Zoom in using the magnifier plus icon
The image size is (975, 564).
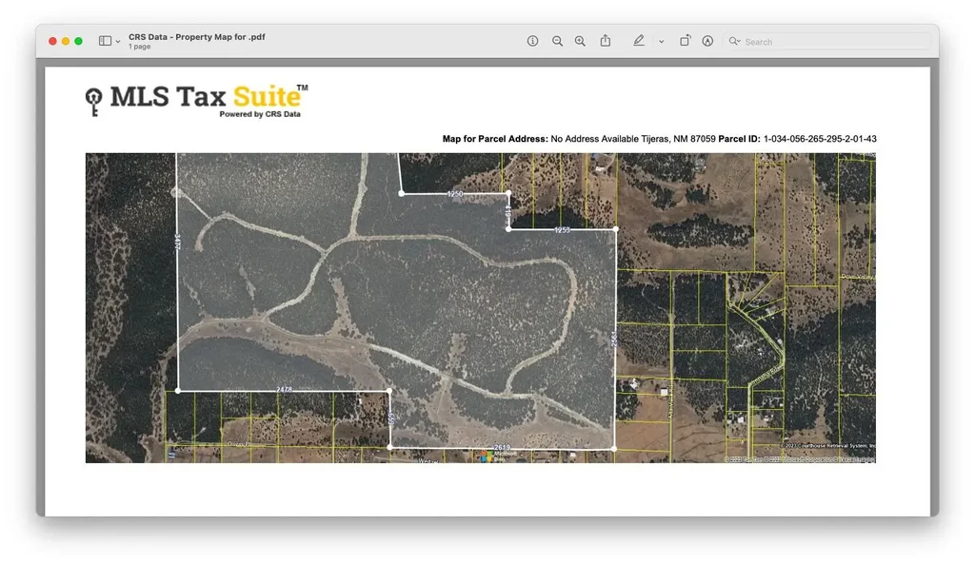580,41
